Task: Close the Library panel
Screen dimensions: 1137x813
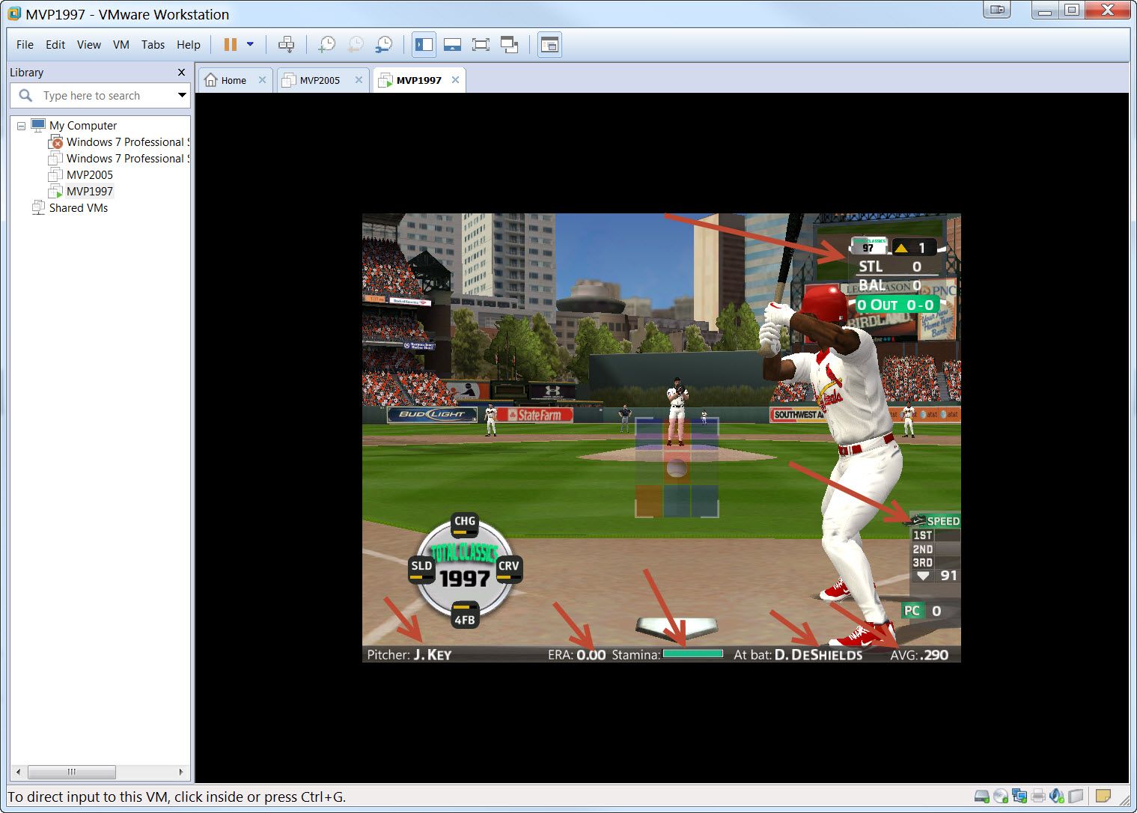Action: 181,73
